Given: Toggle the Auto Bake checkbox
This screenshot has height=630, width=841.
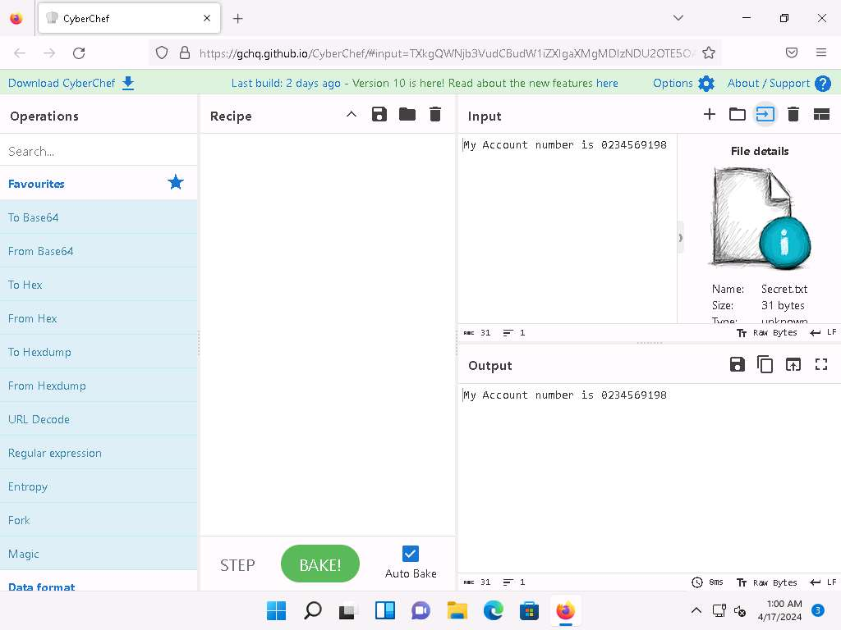Looking at the screenshot, I should tap(411, 554).
